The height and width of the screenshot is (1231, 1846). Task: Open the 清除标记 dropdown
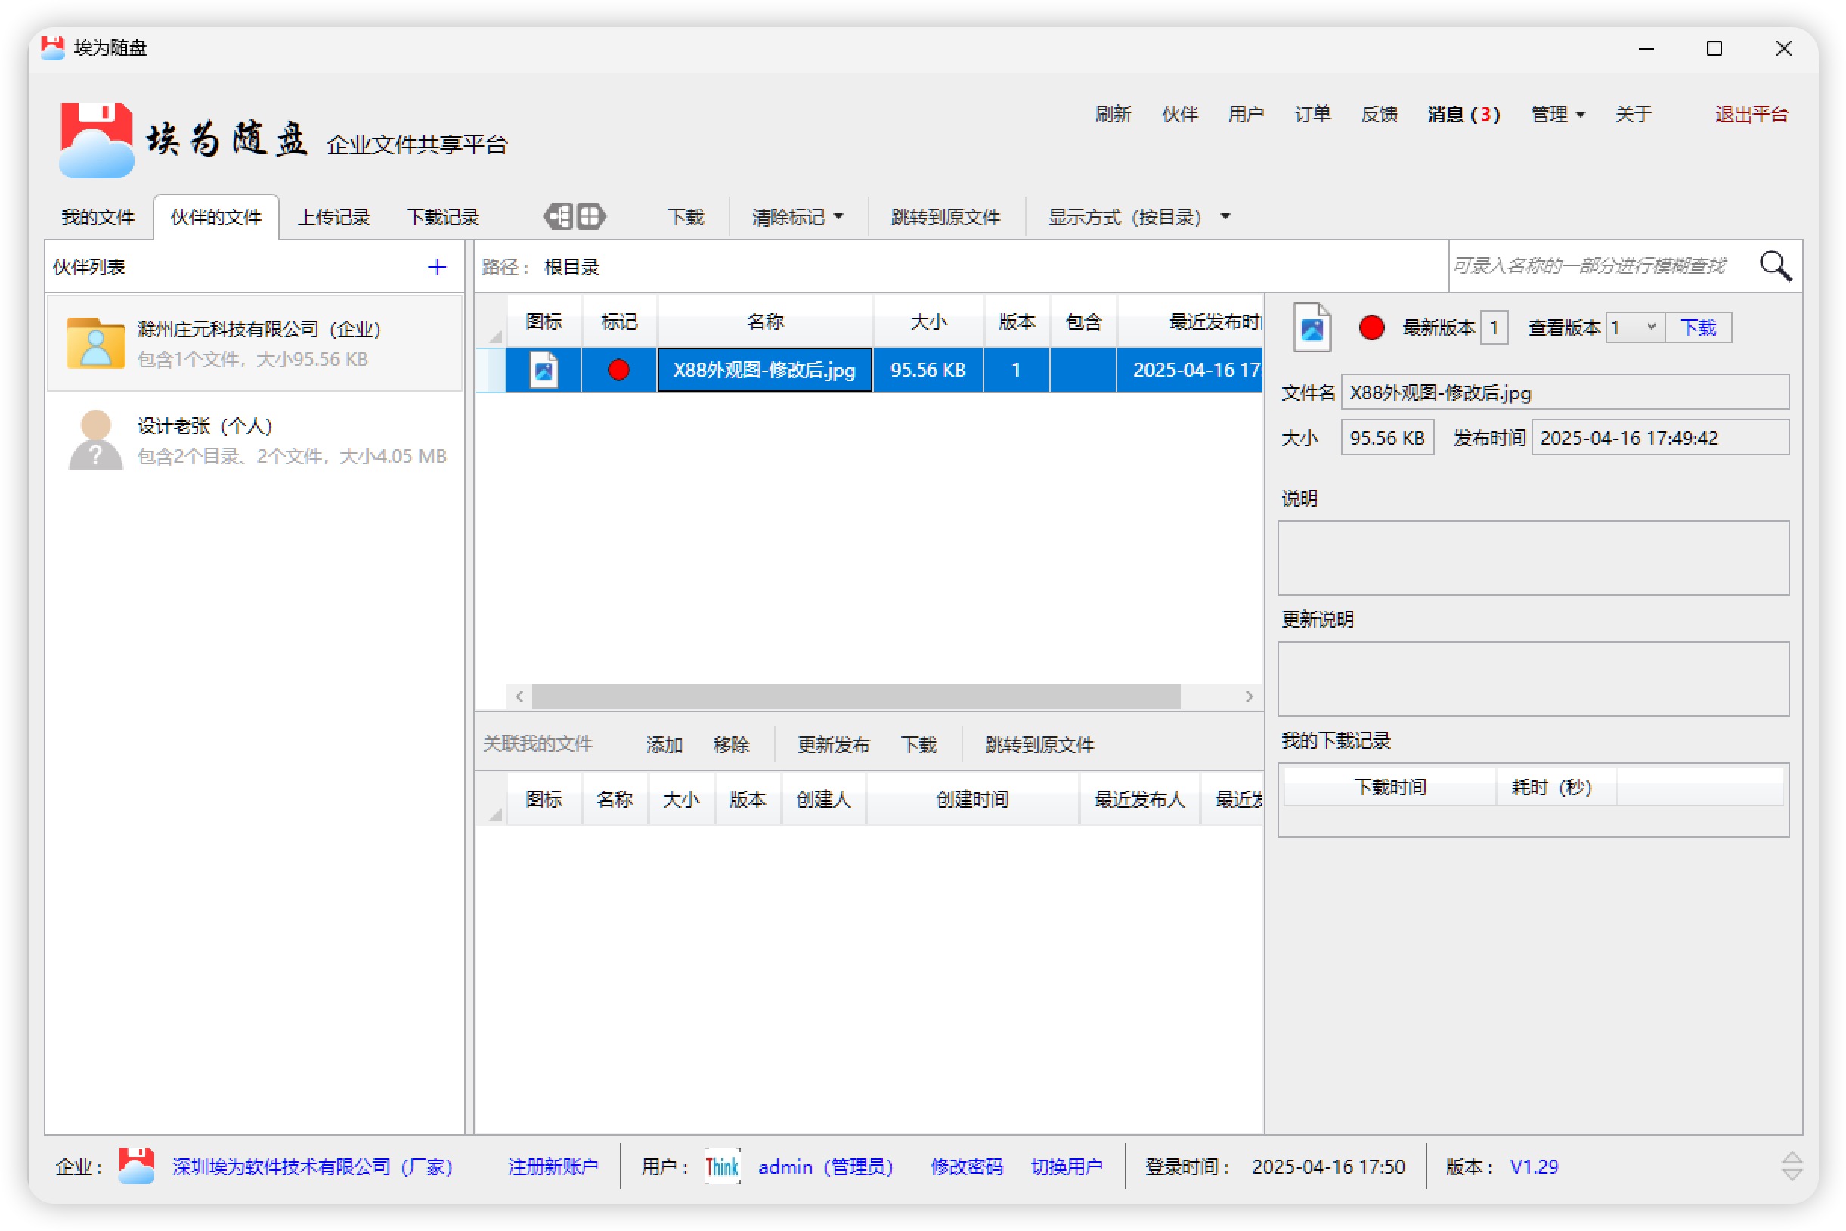pos(798,218)
